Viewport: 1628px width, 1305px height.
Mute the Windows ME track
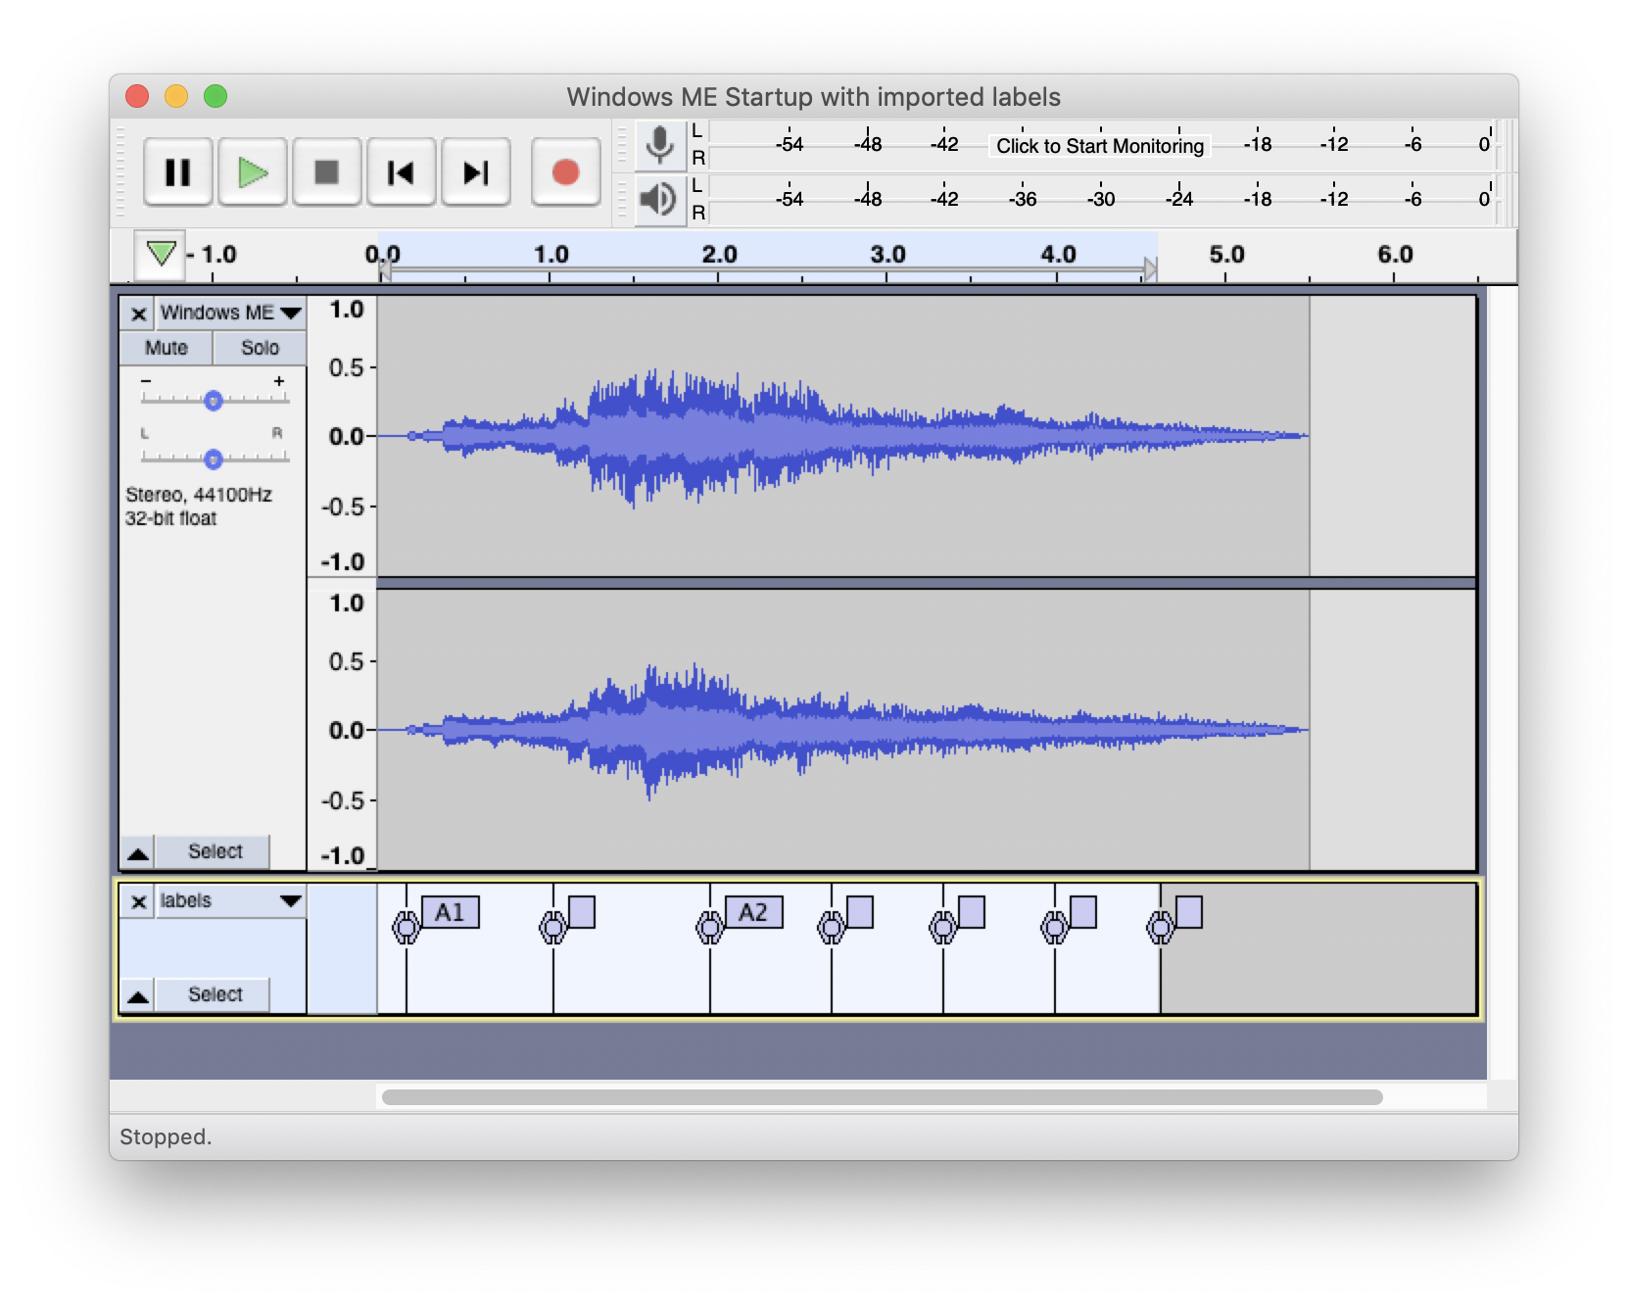pos(167,348)
